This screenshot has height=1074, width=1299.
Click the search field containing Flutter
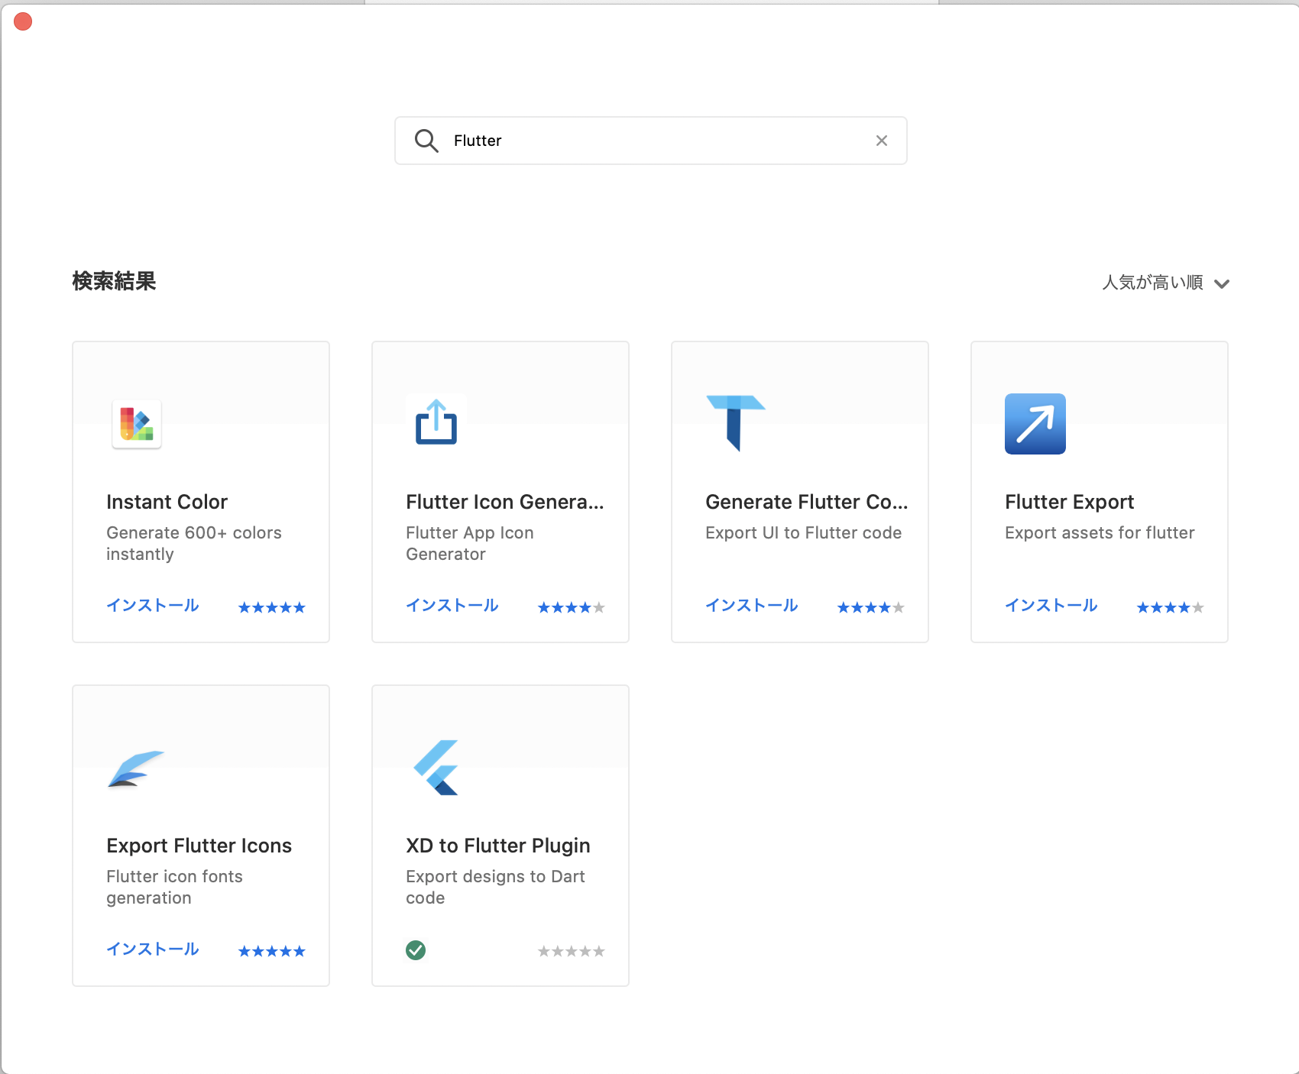coord(651,141)
